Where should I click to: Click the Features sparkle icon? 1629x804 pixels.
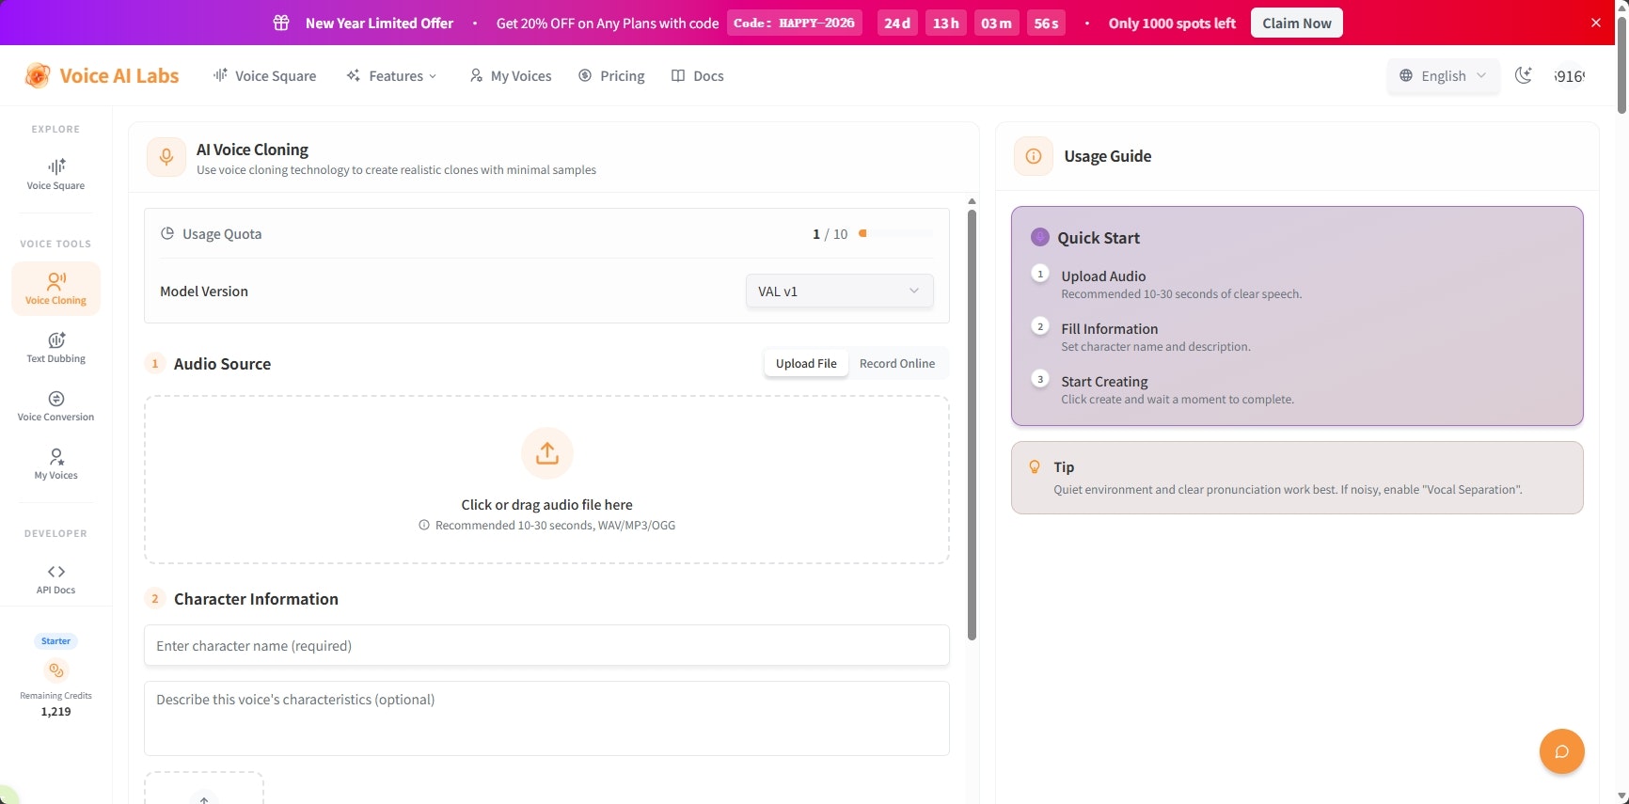click(354, 75)
